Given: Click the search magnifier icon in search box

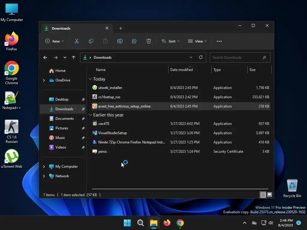Looking at the screenshot, I should coord(264,57).
